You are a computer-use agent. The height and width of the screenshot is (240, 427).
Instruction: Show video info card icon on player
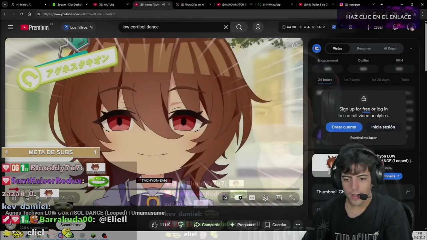click(295, 45)
